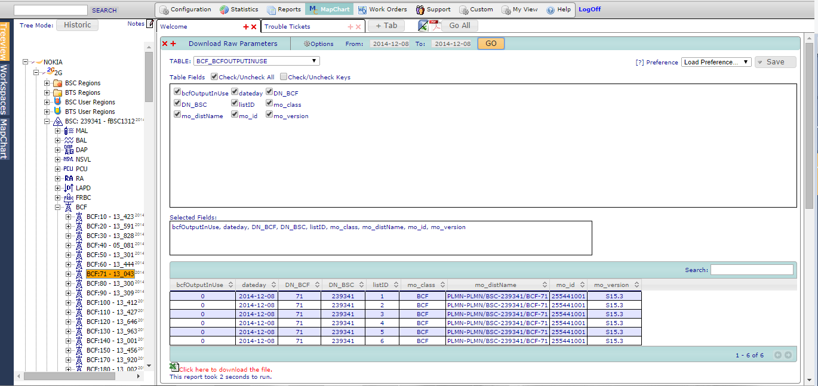The height and width of the screenshot is (386, 818).
Task: Close the Welcome tab with red X
Action: 254,27
